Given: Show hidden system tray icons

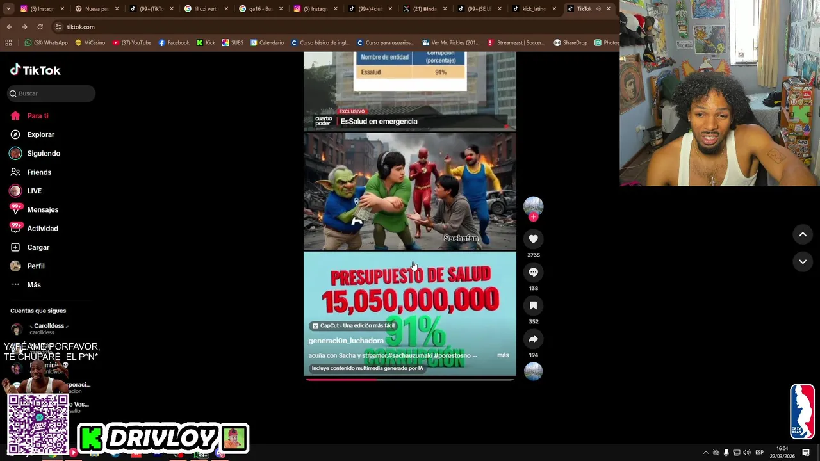Looking at the screenshot, I should pos(706,453).
